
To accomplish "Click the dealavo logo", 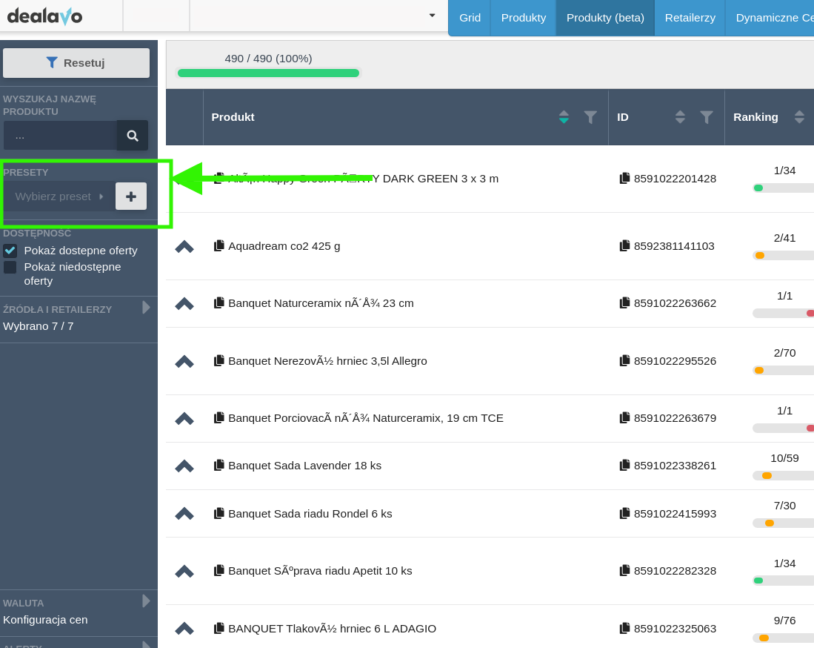I will tap(44, 16).
